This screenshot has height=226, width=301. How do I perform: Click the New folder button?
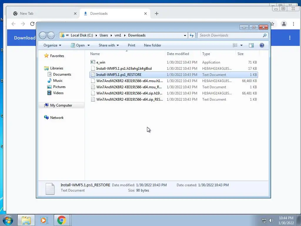click(153, 45)
